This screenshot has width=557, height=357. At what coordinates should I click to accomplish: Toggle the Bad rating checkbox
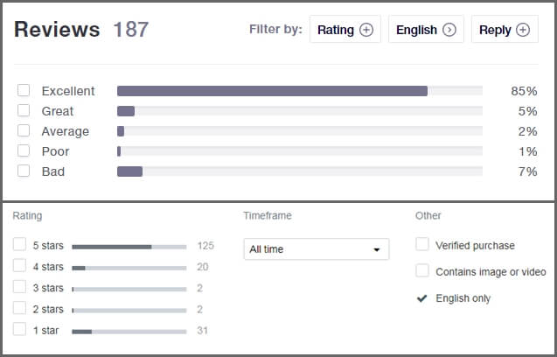click(x=24, y=171)
